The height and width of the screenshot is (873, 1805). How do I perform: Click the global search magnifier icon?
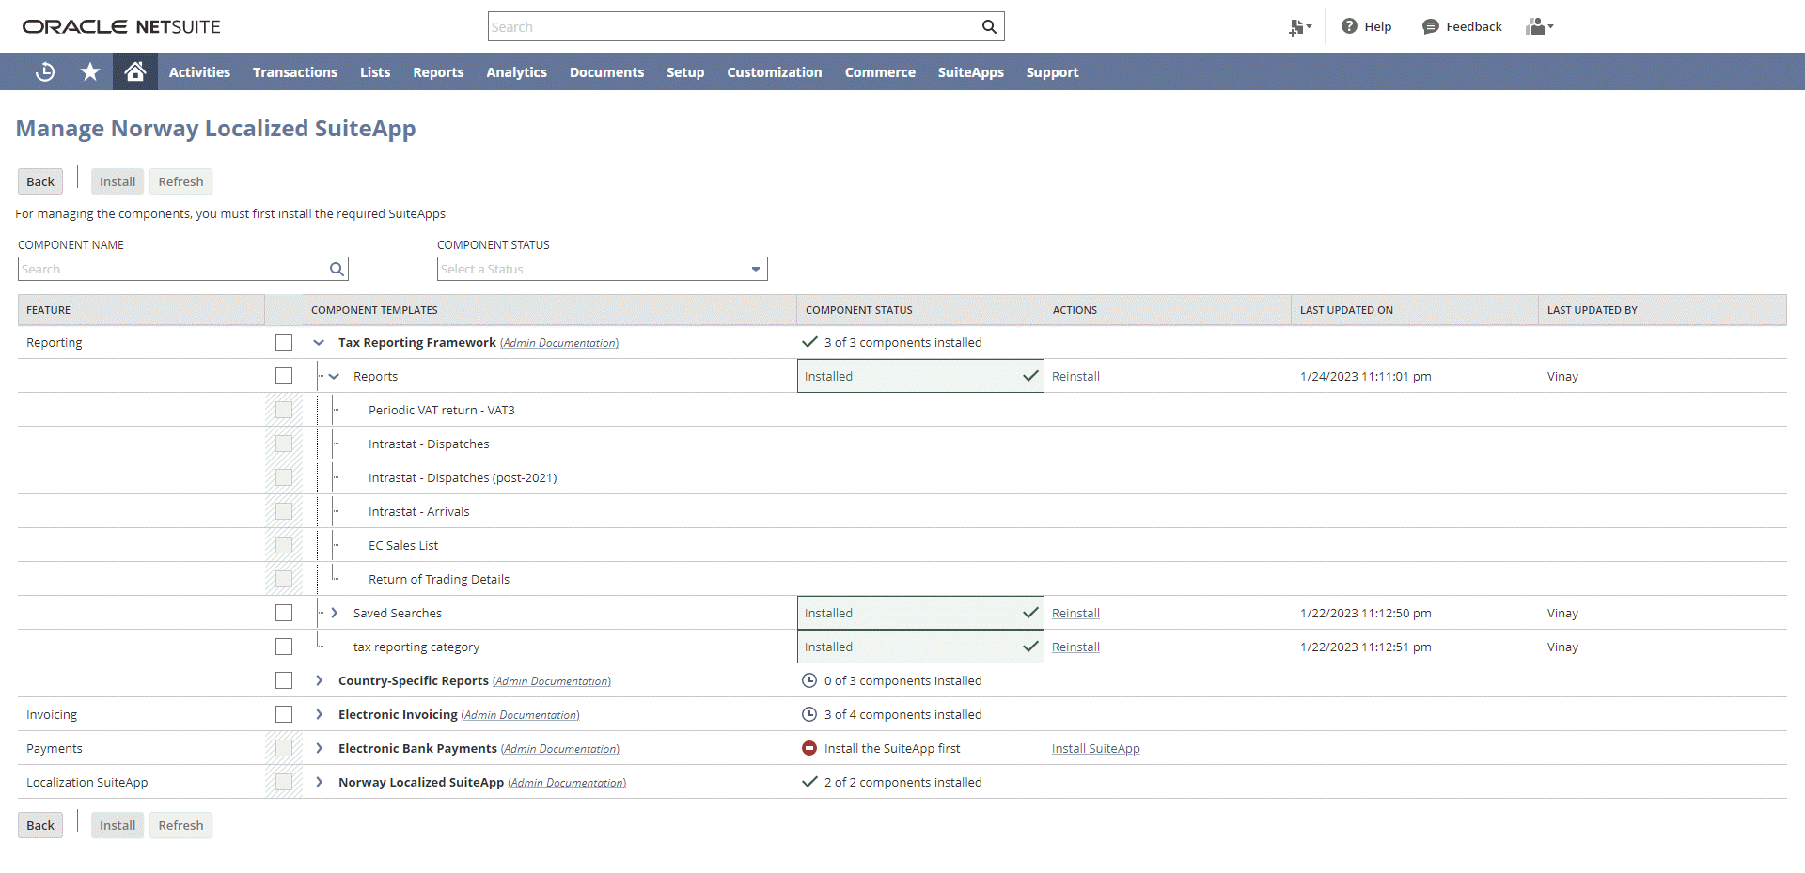pos(989,26)
